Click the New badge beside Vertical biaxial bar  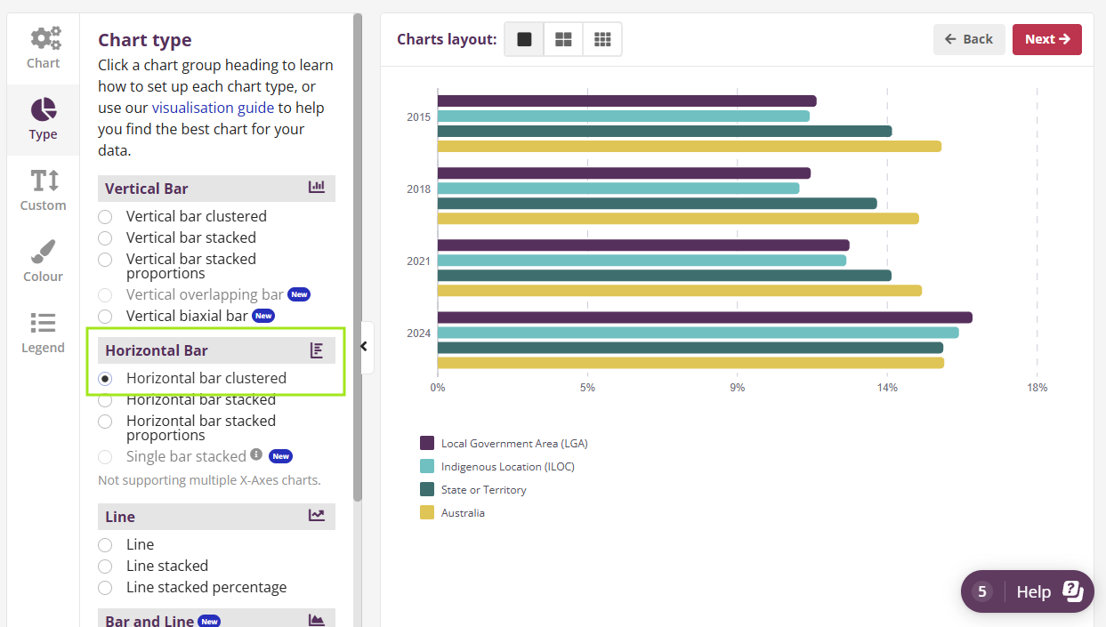click(x=263, y=316)
